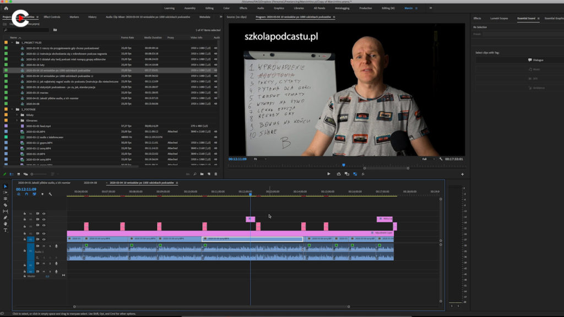Open timeline wrench display settings

[x=50, y=194]
